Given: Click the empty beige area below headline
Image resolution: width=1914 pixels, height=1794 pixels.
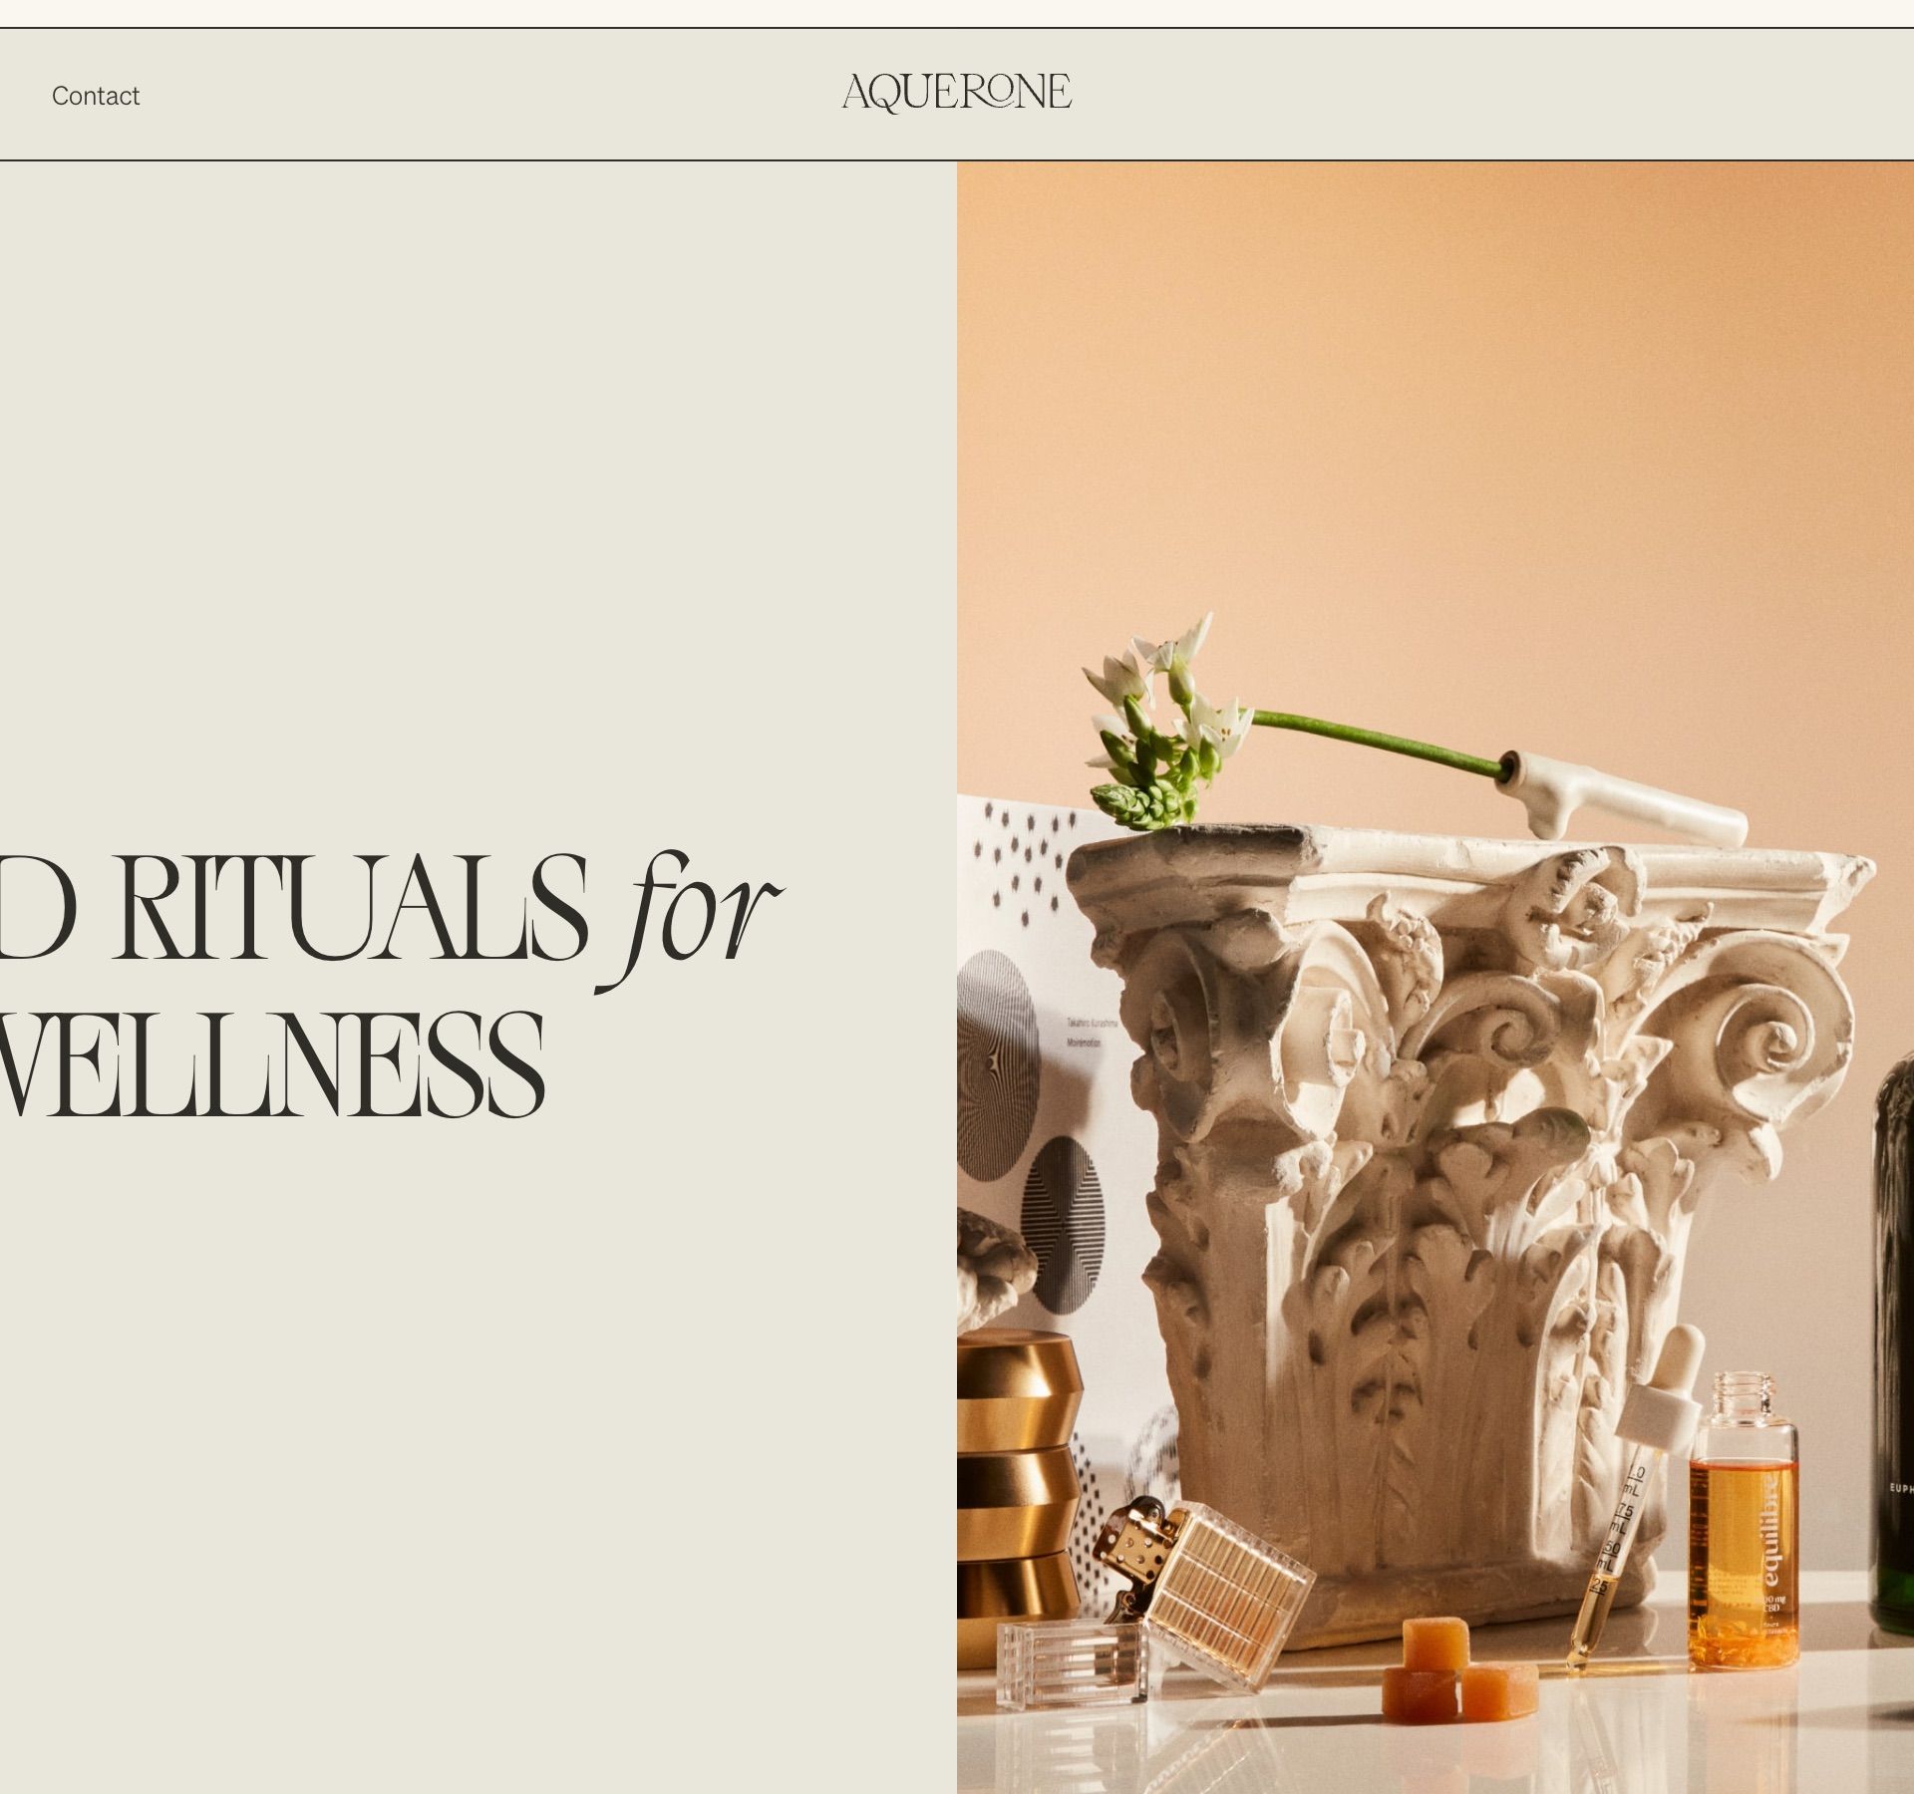Looking at the screenshot, I should coord(478,1445).
